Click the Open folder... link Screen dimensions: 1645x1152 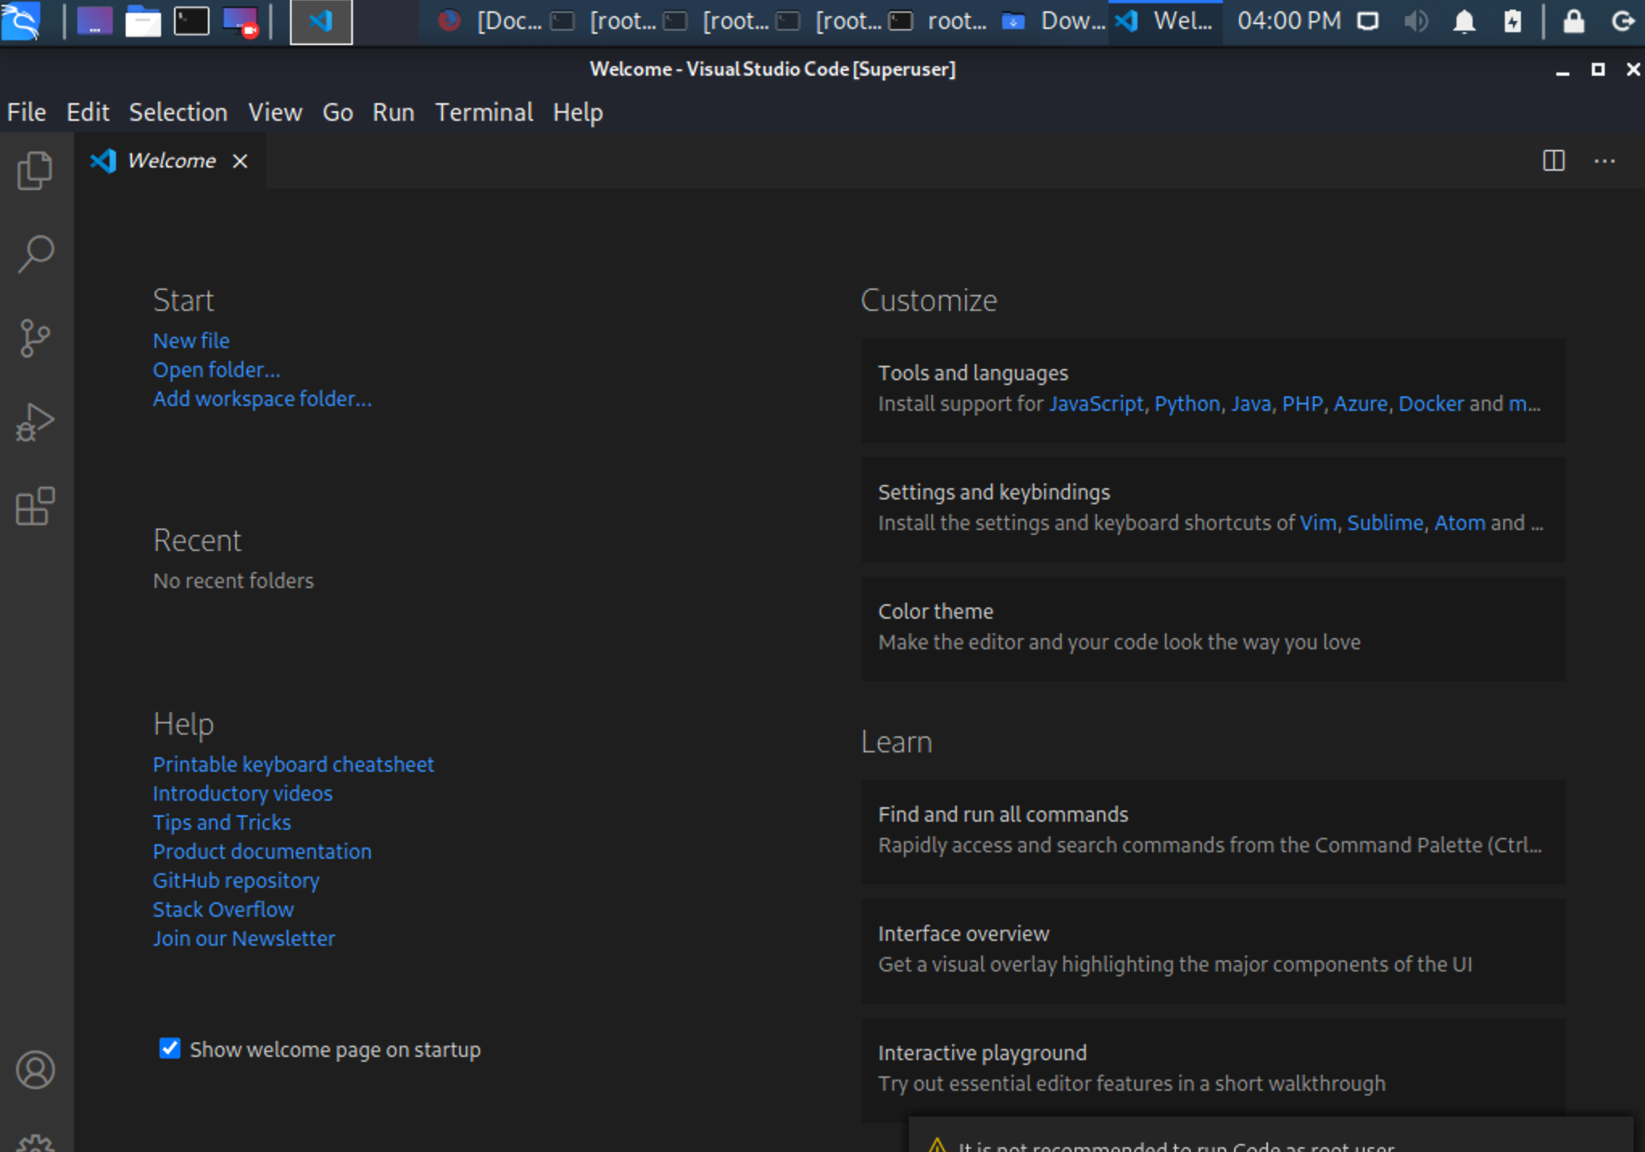tap(216, 370)
